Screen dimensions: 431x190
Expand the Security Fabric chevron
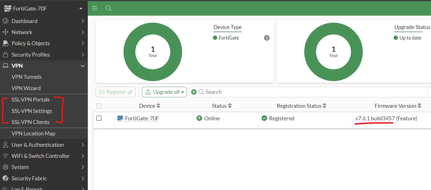coord(83,178)
